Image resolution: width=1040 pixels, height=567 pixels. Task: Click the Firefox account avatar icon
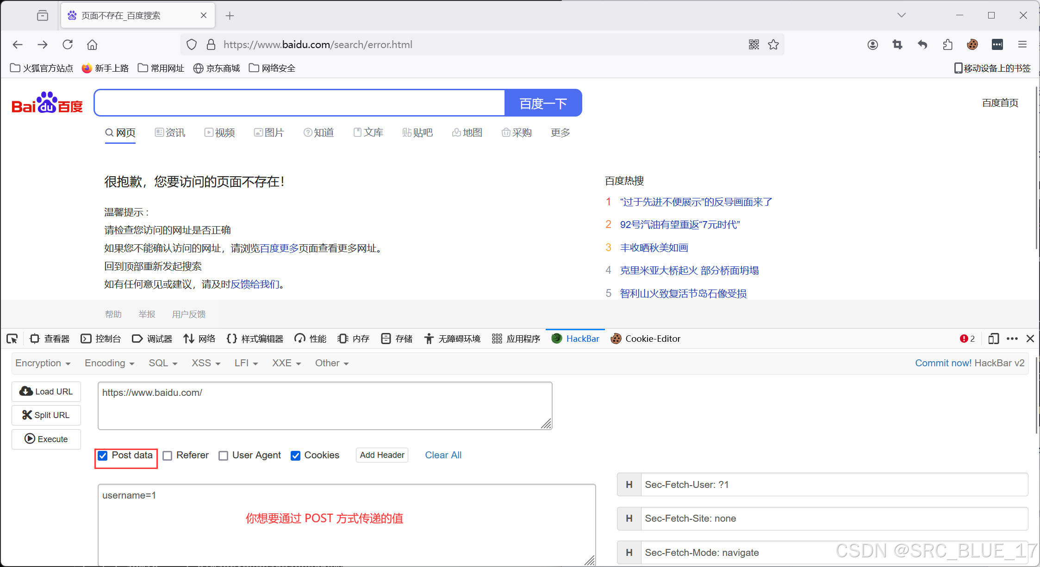tap(872, 44)
